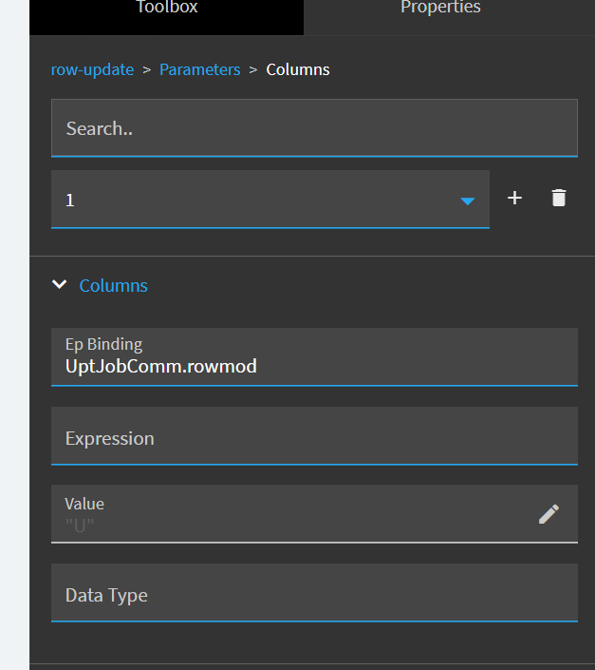Click the UptJobComm.rowmod binding text
The width and height of the screenshot is (595, 670).
(161, 366)
